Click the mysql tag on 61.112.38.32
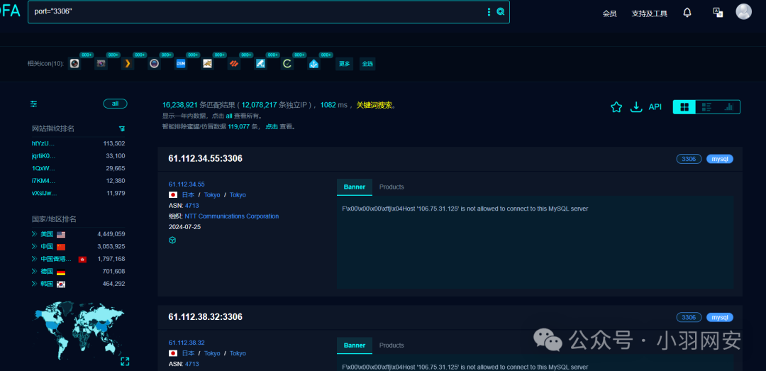The image size is (766, 371). click(x=720, y=318)
